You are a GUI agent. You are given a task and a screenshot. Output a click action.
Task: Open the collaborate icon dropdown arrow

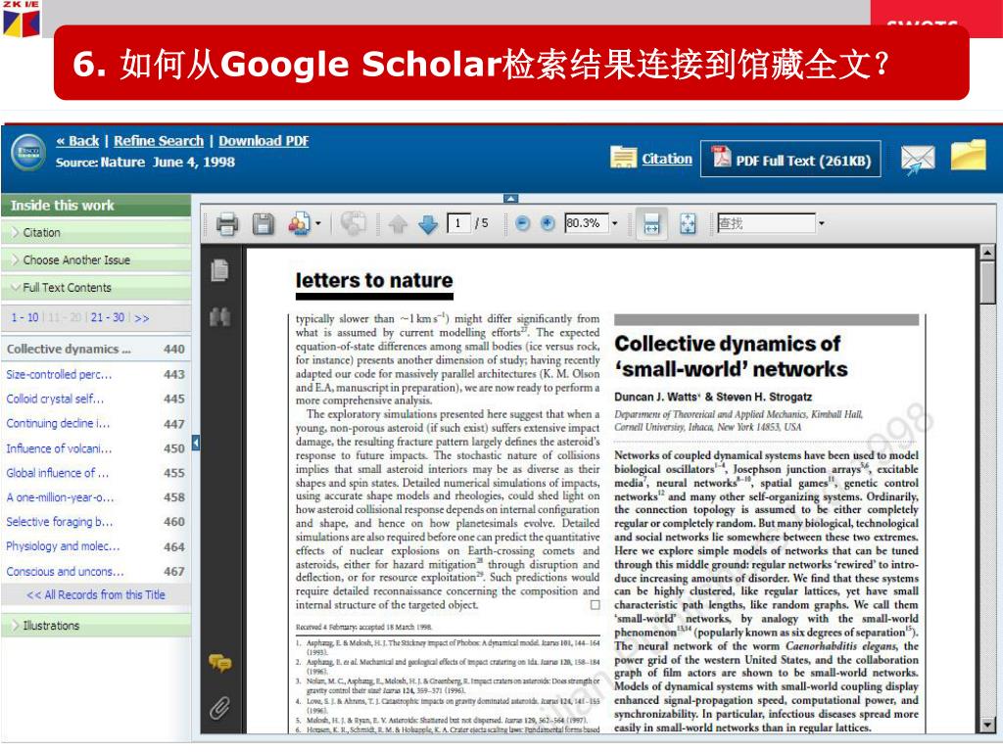[x=318, y=224]
